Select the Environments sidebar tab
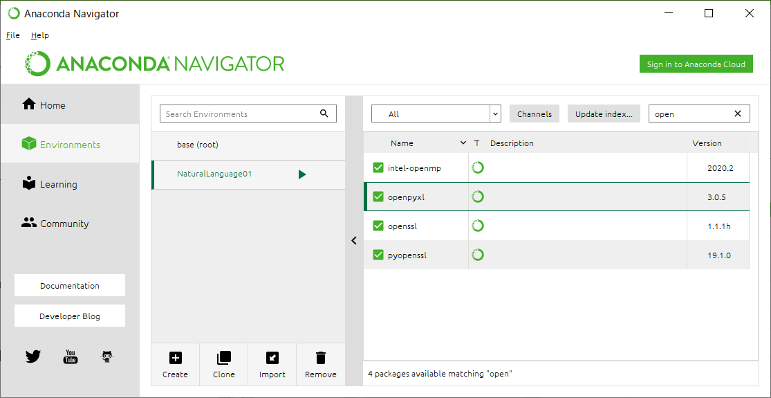The width and height of the screenshot is (771, 398). (69, 144)
